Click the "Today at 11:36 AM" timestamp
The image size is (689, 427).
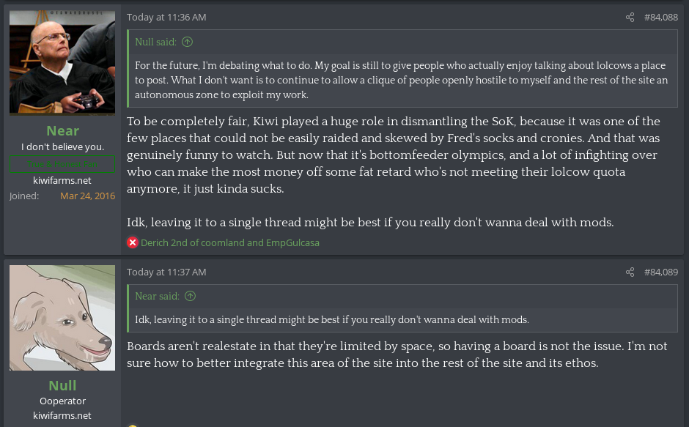(166, 17)
